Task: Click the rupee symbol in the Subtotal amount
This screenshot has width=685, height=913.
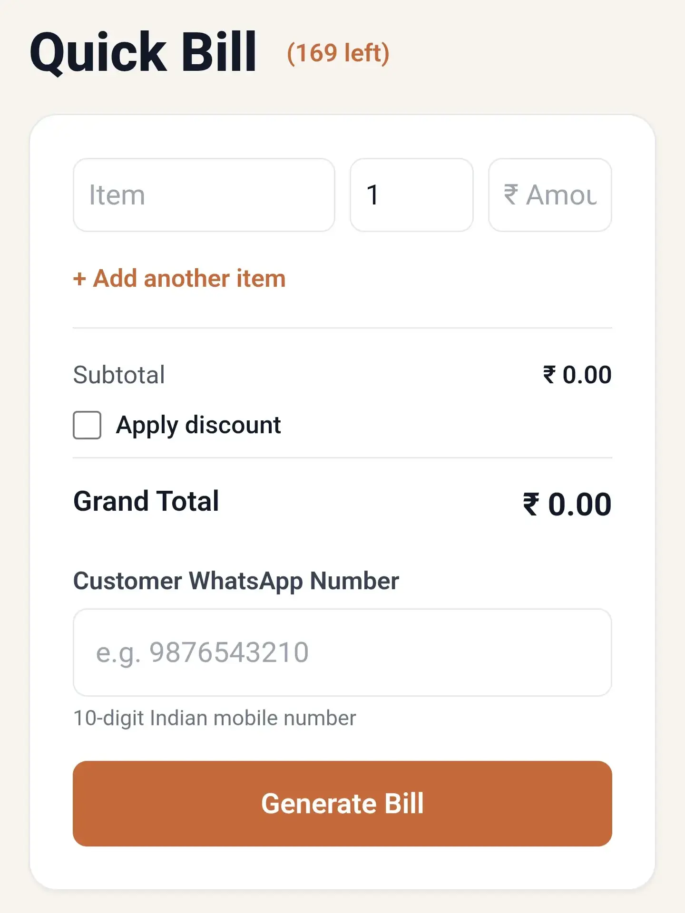Action: tap(549, 375)
